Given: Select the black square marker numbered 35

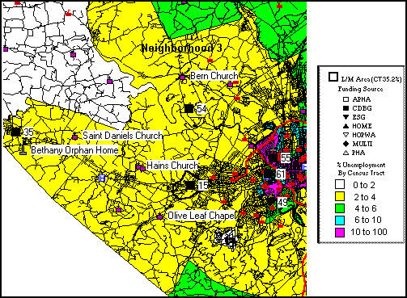Looking at the screenshot, I should (15, 132).
